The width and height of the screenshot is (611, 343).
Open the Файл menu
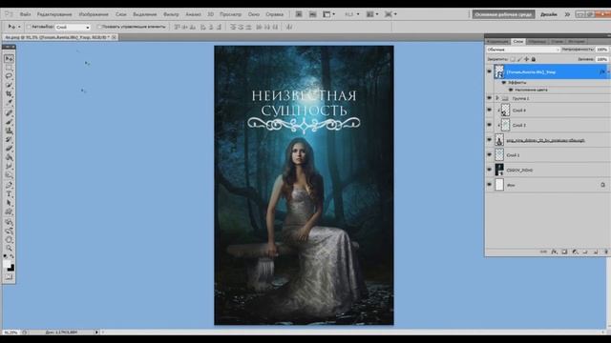click(x=25, y=14)
